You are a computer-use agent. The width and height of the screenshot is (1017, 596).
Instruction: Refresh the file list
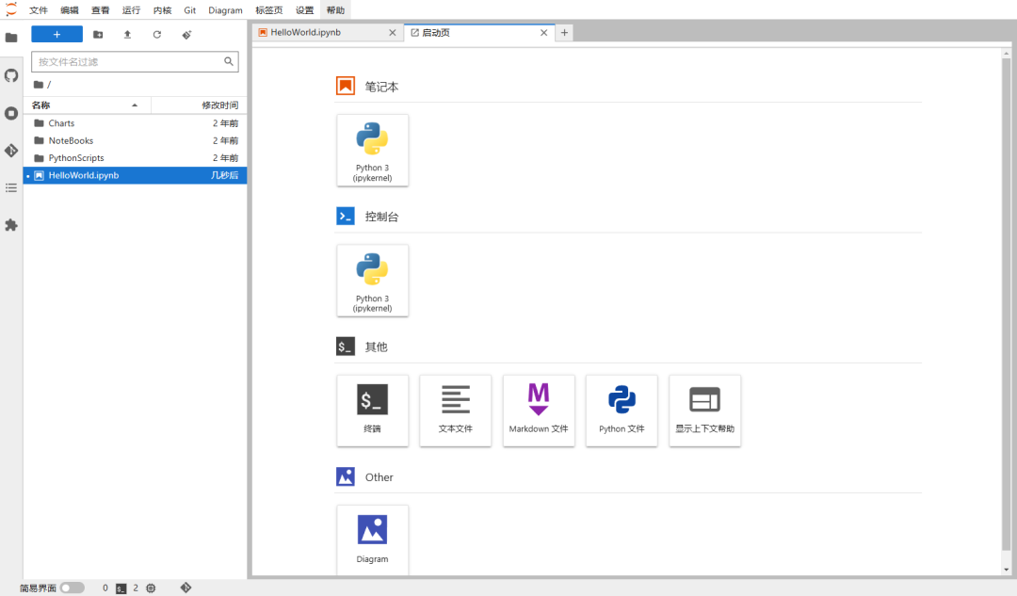pos(156,35)
